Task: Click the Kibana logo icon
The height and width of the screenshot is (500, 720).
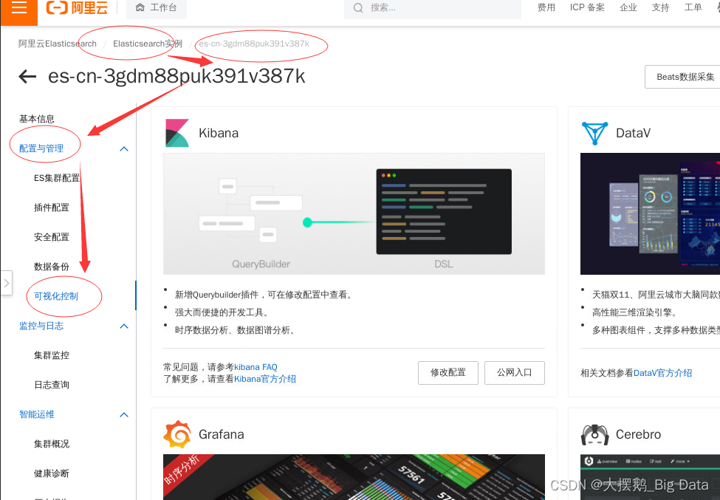Action: pos(176,133)
